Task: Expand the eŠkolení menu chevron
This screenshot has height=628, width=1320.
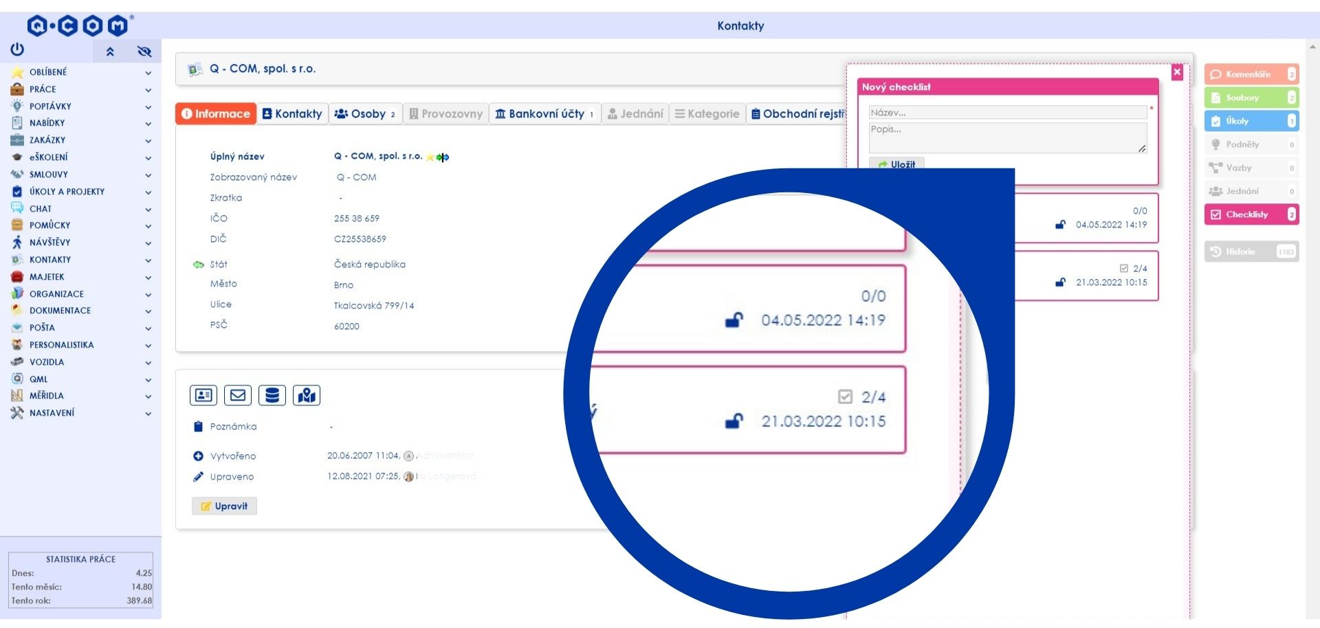Action: (148, 158)
